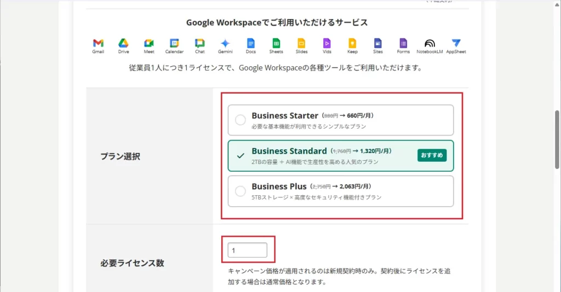
Task: Click the Business Starter price 660円/月
Action: 358,116
